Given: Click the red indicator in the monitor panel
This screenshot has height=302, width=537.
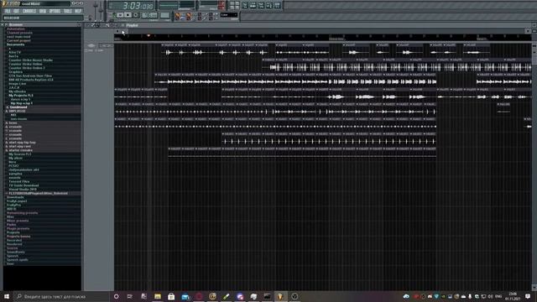Looking at the screenshot, I should click(221, 5).
